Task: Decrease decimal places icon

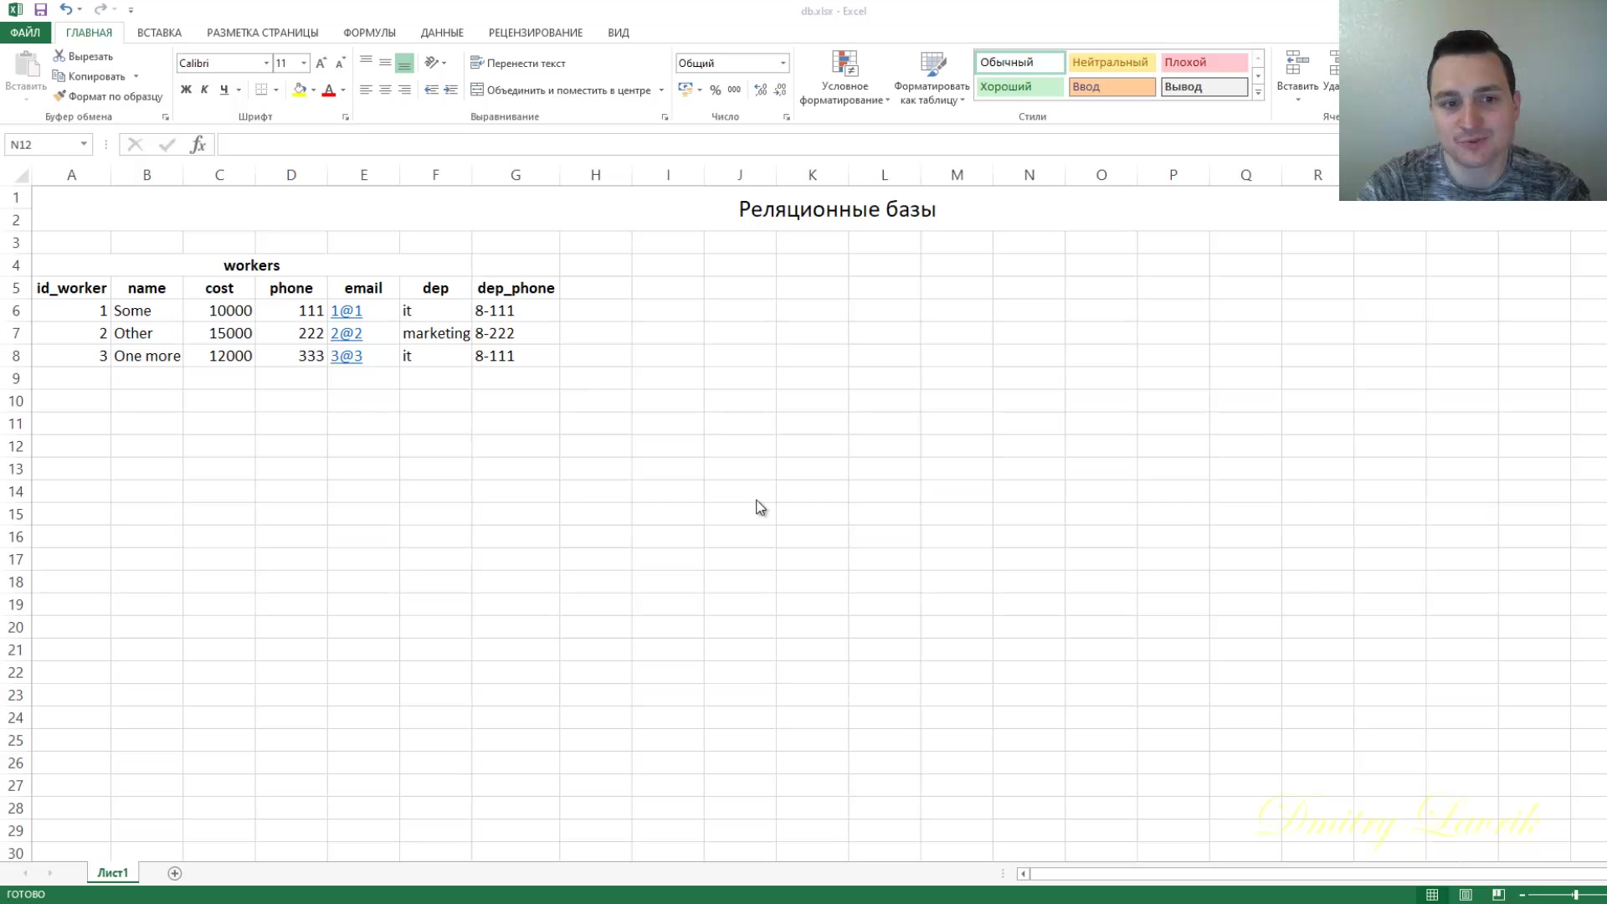Action: pyautogui.click(x=780, y=90)
